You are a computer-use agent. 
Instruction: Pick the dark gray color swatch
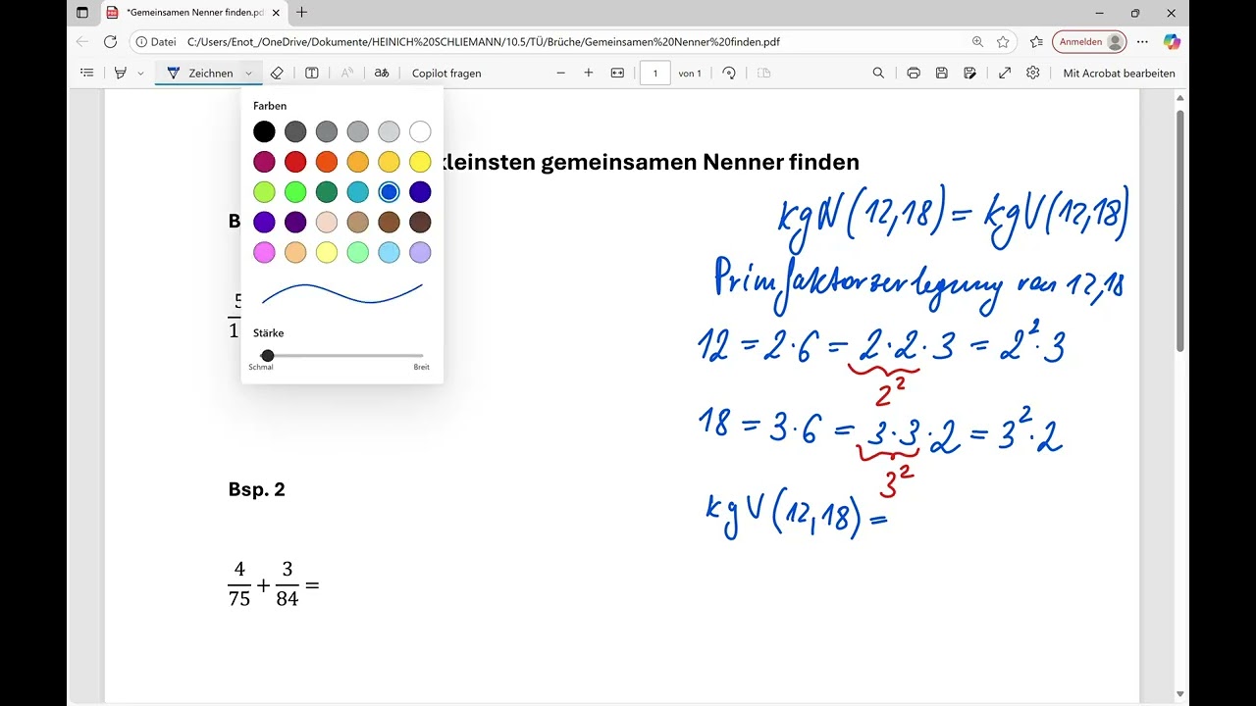(295, 131)
